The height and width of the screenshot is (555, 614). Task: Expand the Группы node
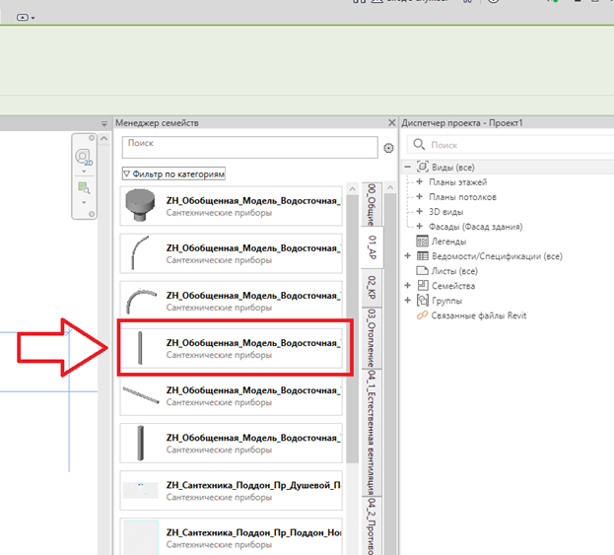408,301
